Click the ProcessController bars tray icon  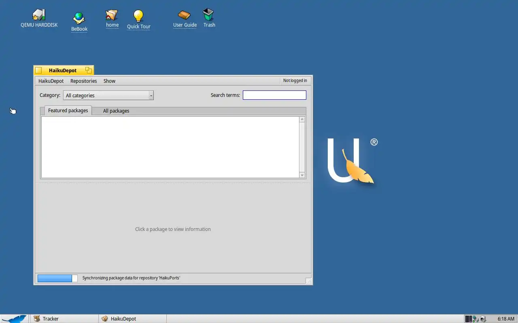468,319
